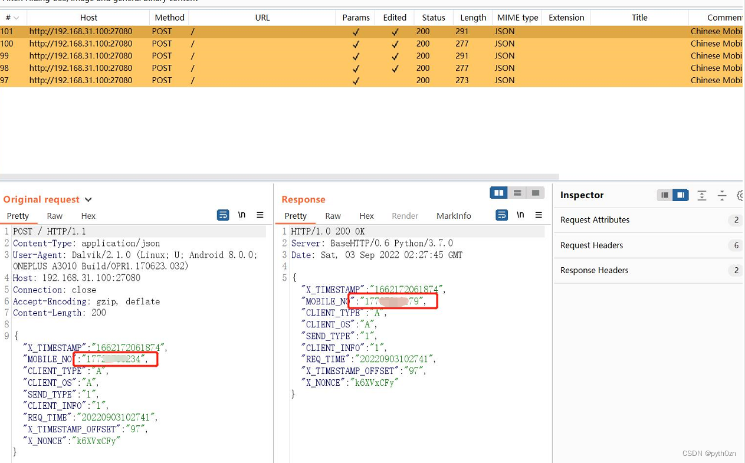Expand all Inspector sections
745x463 pixels.
(x=702, y=195)
